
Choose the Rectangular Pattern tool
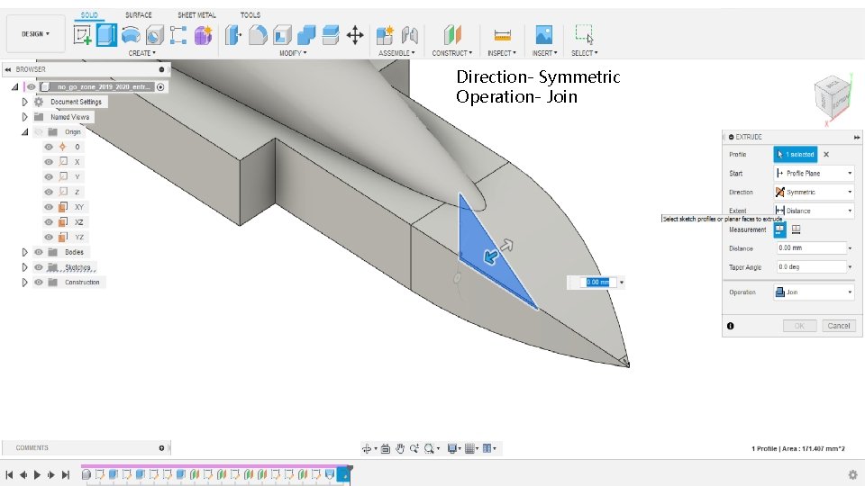coord(178,35)
